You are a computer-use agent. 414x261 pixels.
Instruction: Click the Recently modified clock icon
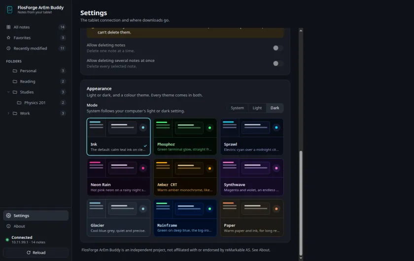point(8,49)
